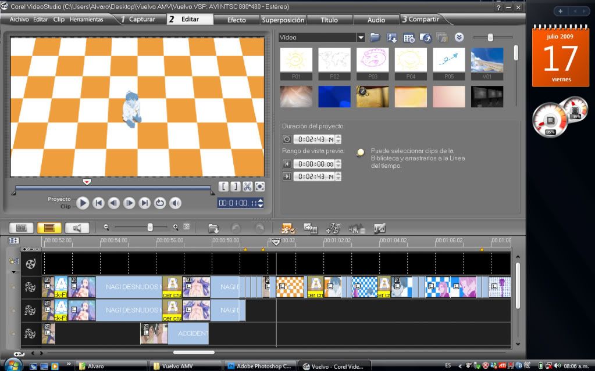Open the batch convert icon
The image size is (595, 371).
pos(311,228)
